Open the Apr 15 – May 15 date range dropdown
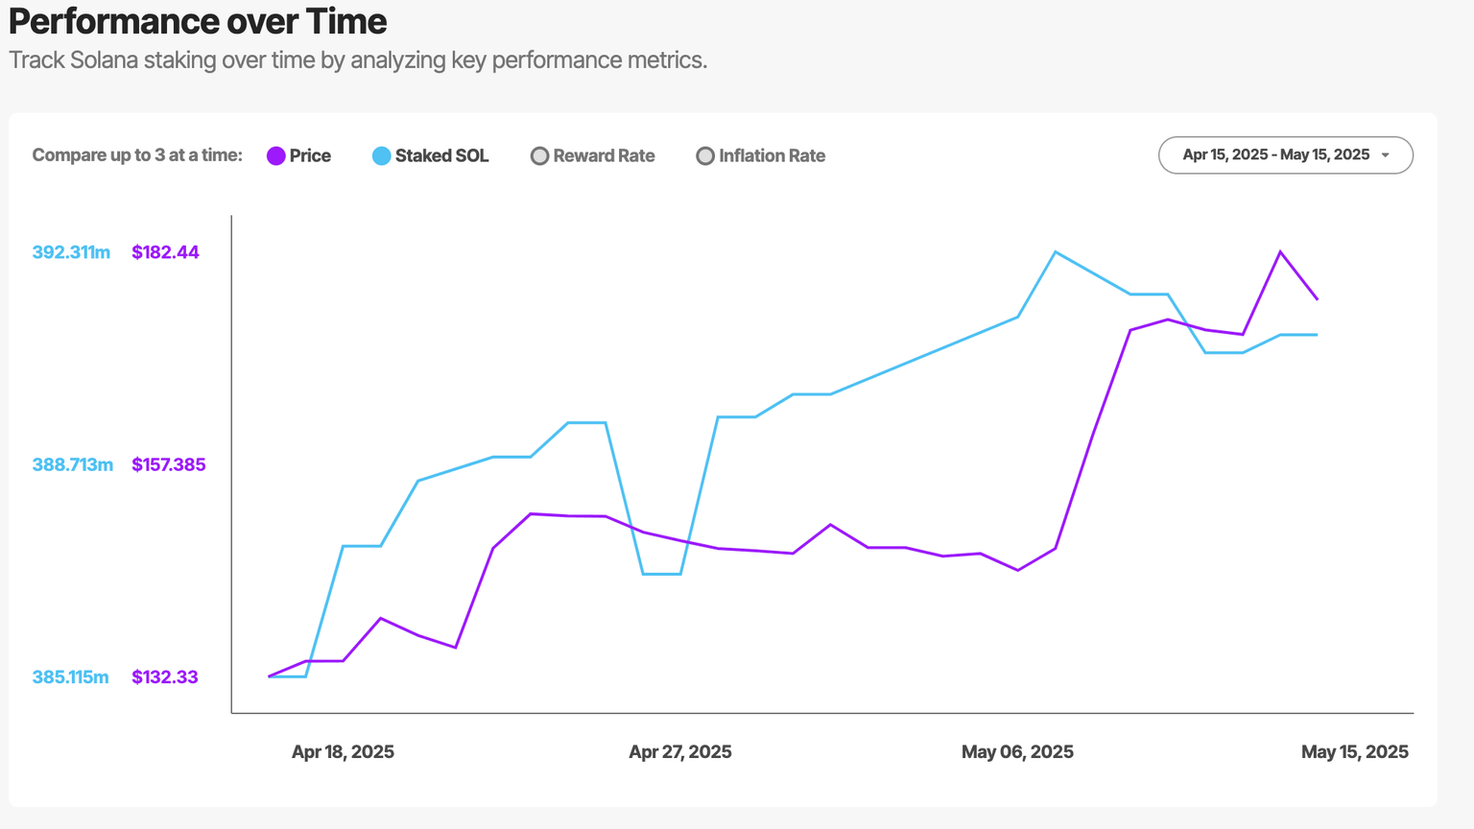1474x829 pixels. [1285, 155]
